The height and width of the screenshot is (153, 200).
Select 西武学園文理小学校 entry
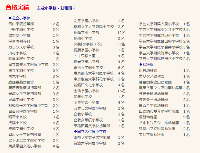[25, 146]
